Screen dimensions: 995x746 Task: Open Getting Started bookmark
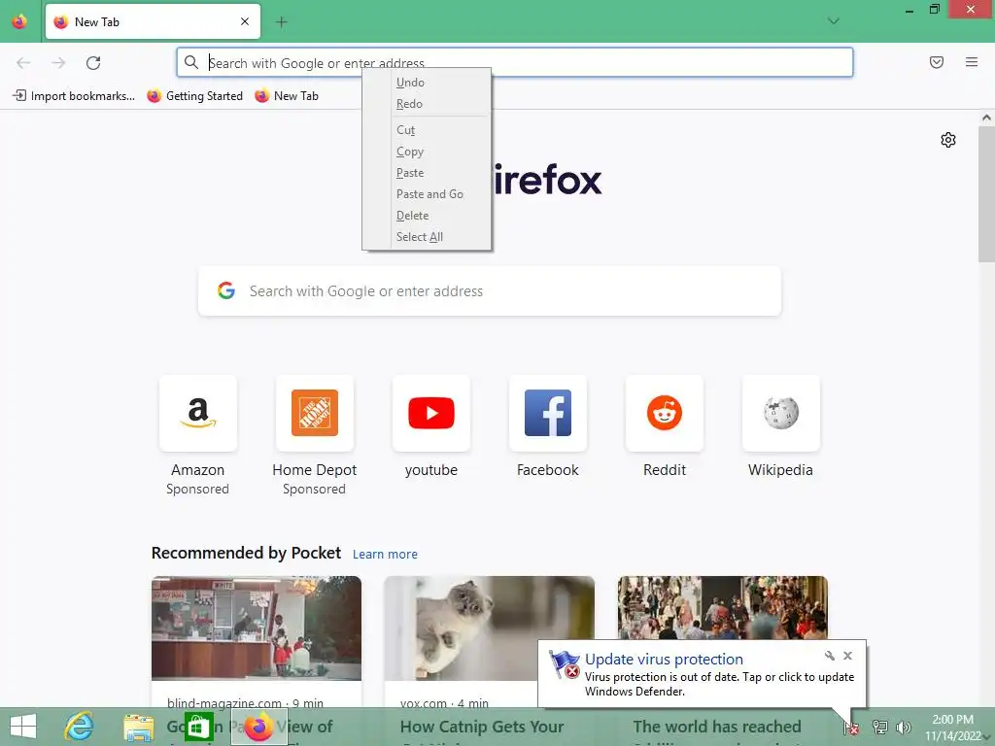pyautogui.click(x=194, y=96)
